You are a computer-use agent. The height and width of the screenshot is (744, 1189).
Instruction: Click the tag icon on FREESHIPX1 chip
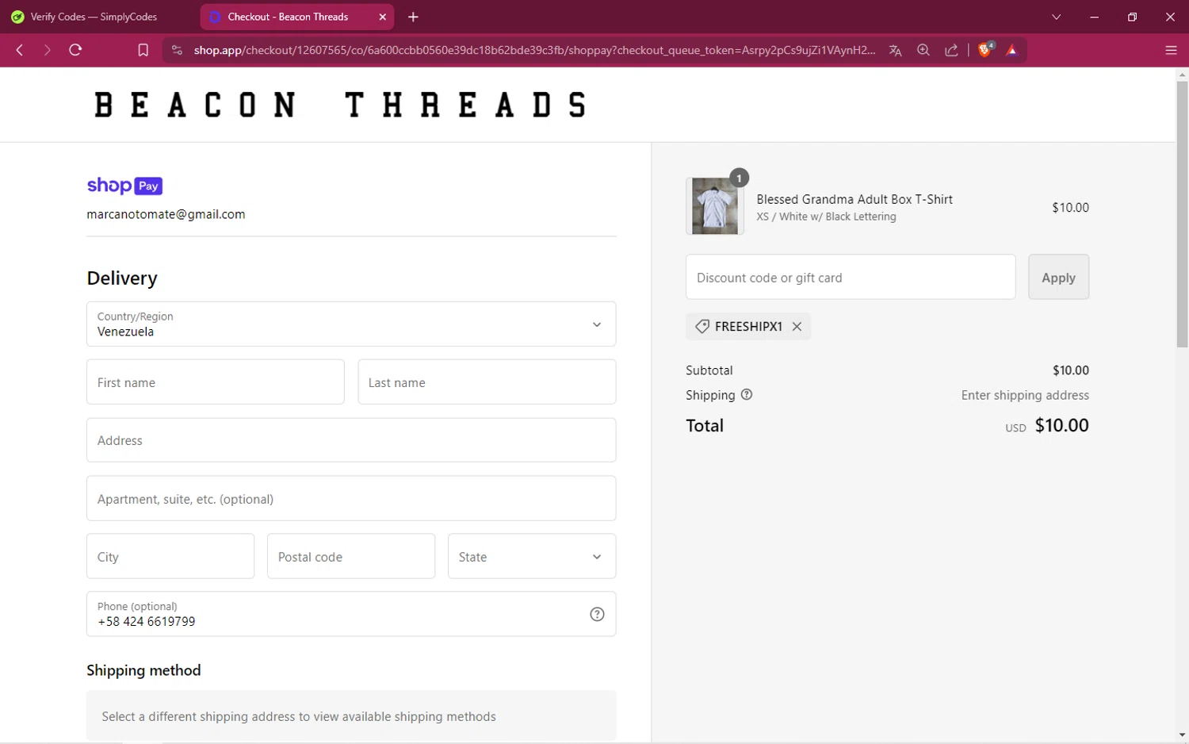(702, 327)
